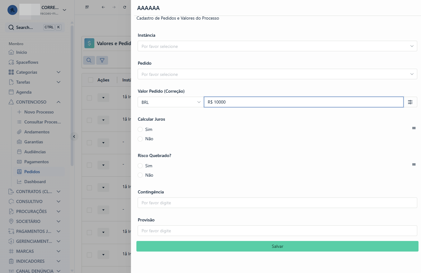Open the BRL currency dropdown
Viewport: 421px width, 273px height.
(171, 102)
